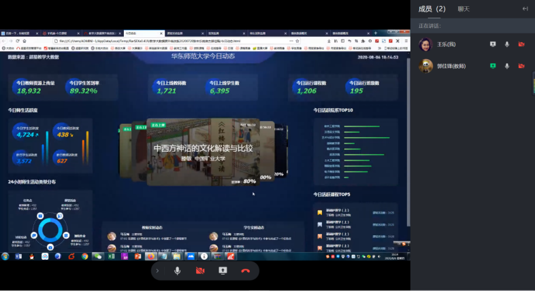This screenshot has height=291, width=535.
Task: Open Excel from the taskbar
Action: pos(111,256)
